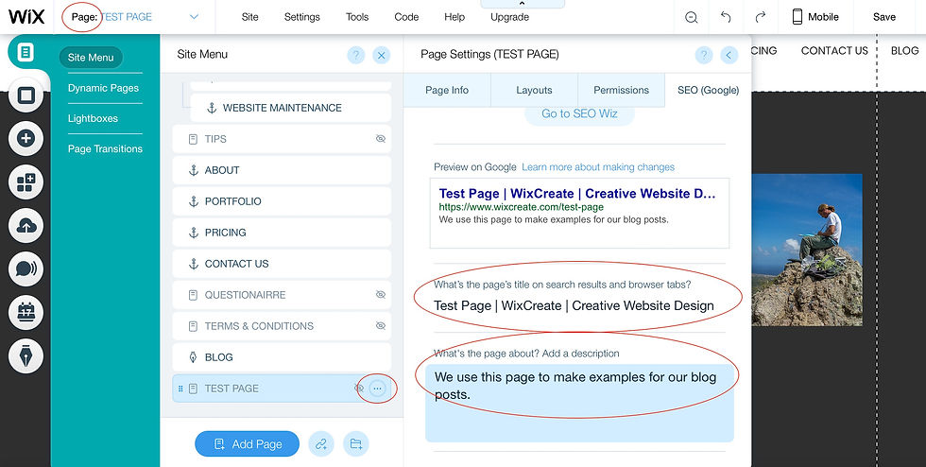926x467 pixels.
Task: Open the Page selector dropdown
Action: point(194,17)
